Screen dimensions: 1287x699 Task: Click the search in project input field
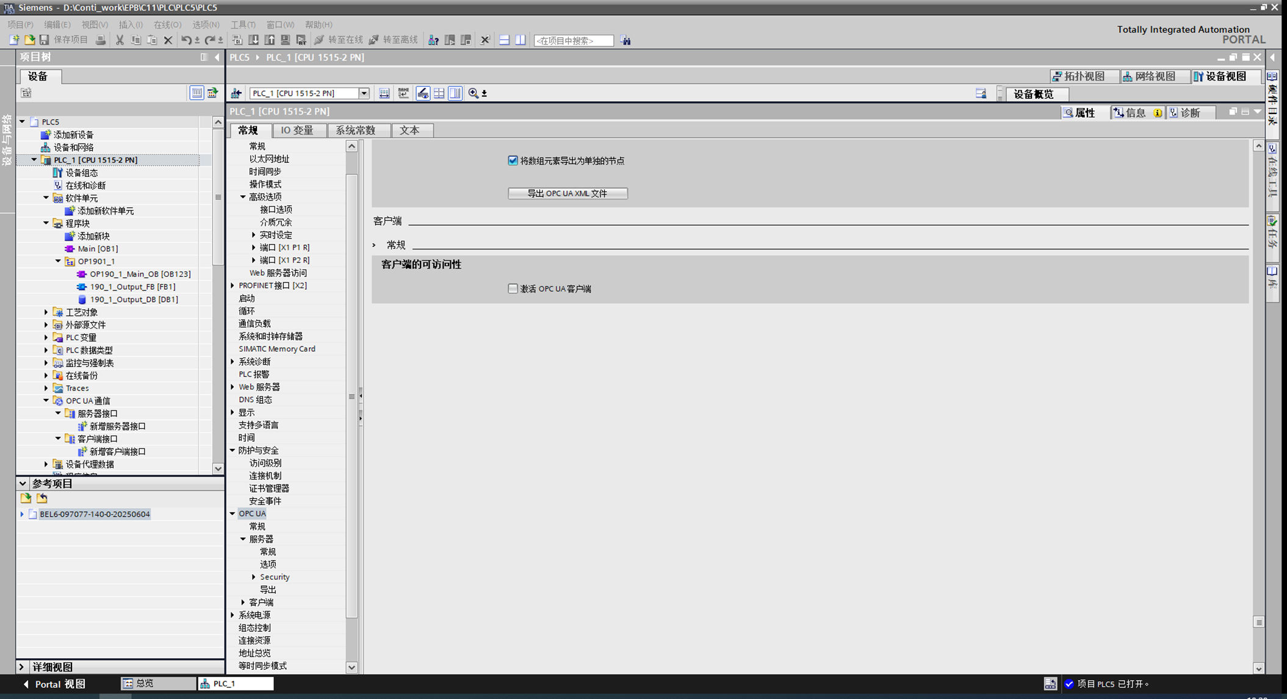click(573, 40)
